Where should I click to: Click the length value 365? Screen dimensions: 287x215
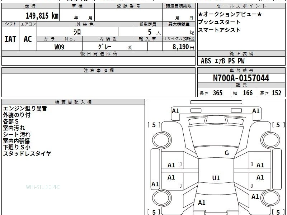tap(217, 93)
